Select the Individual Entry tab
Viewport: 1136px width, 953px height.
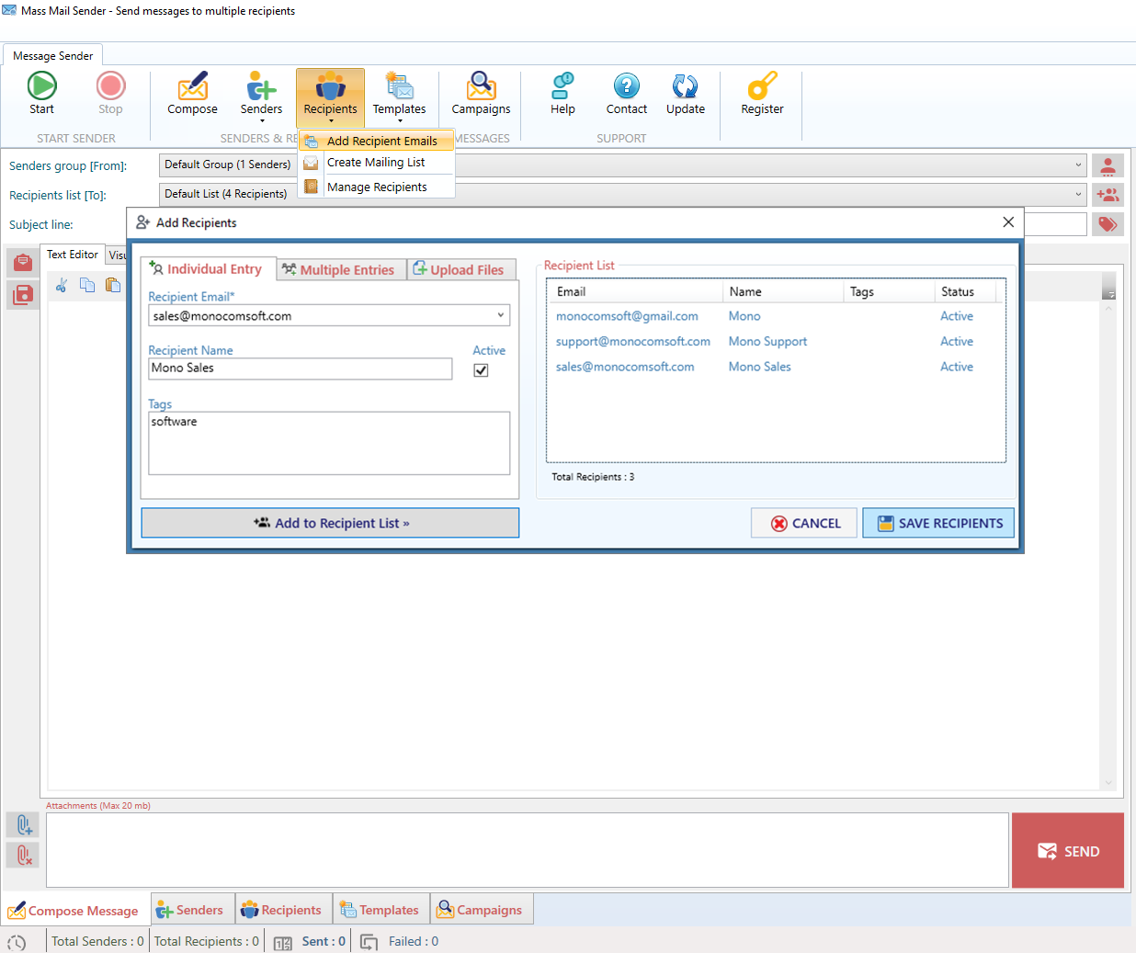pos(208,269)
